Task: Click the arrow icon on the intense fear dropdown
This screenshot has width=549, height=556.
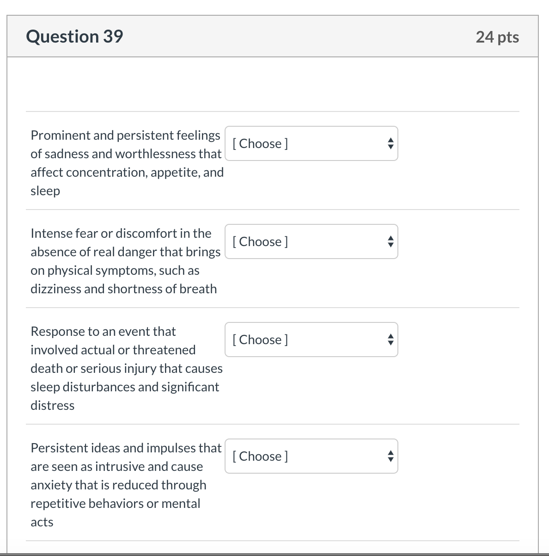Action: [x=390, y=241]
